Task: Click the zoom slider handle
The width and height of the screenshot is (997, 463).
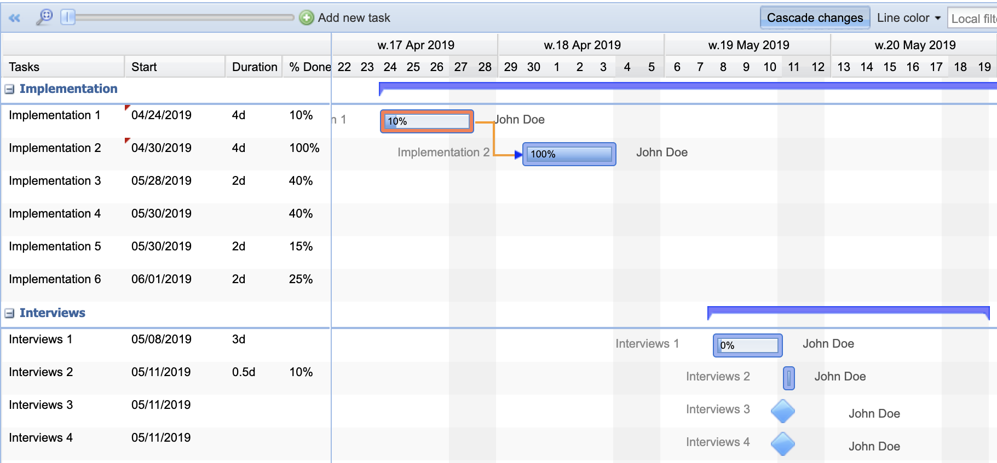Action: (68, 17)
